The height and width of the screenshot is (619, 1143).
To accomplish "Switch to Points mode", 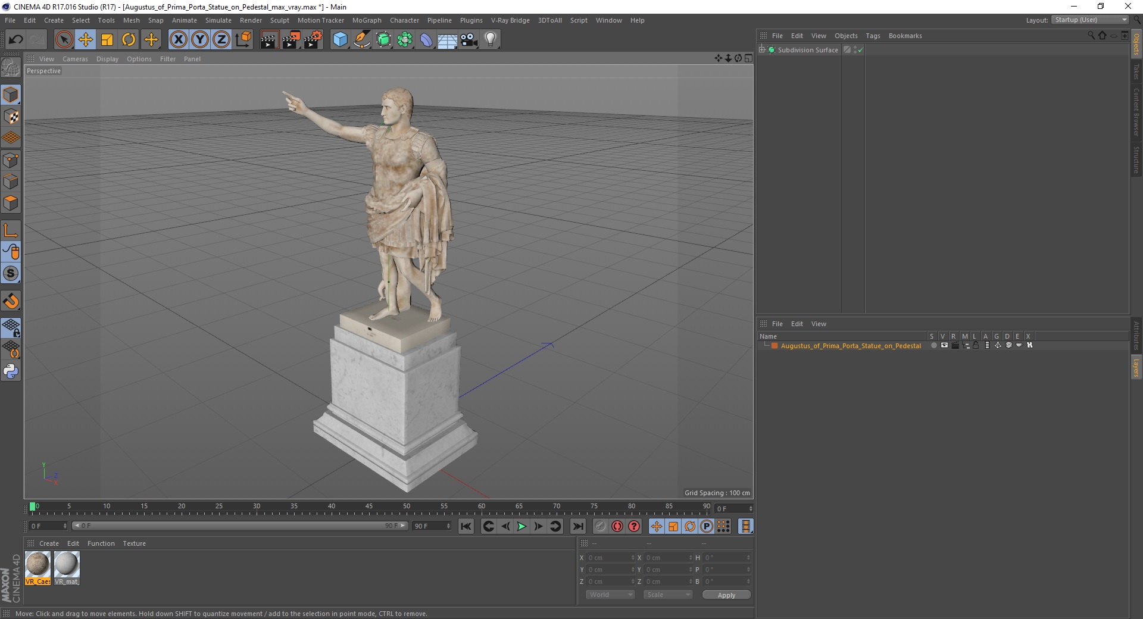I will 11,160.
